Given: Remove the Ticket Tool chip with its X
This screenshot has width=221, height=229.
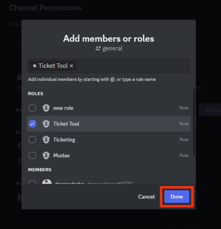Looking at the screenshot, I should click(72, 66).
